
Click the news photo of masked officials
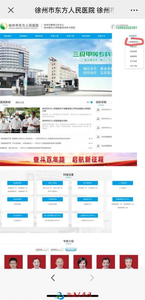[x=20, y=120]
